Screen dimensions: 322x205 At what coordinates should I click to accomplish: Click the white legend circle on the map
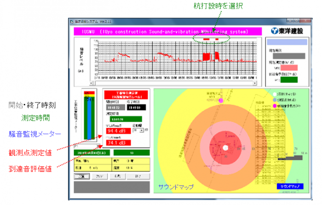click(x=275, y=94)
